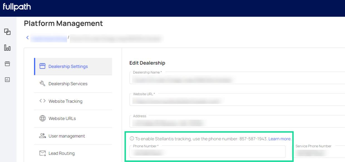Go to User management
The image size is (345, 162).
[x=67, y=136]
